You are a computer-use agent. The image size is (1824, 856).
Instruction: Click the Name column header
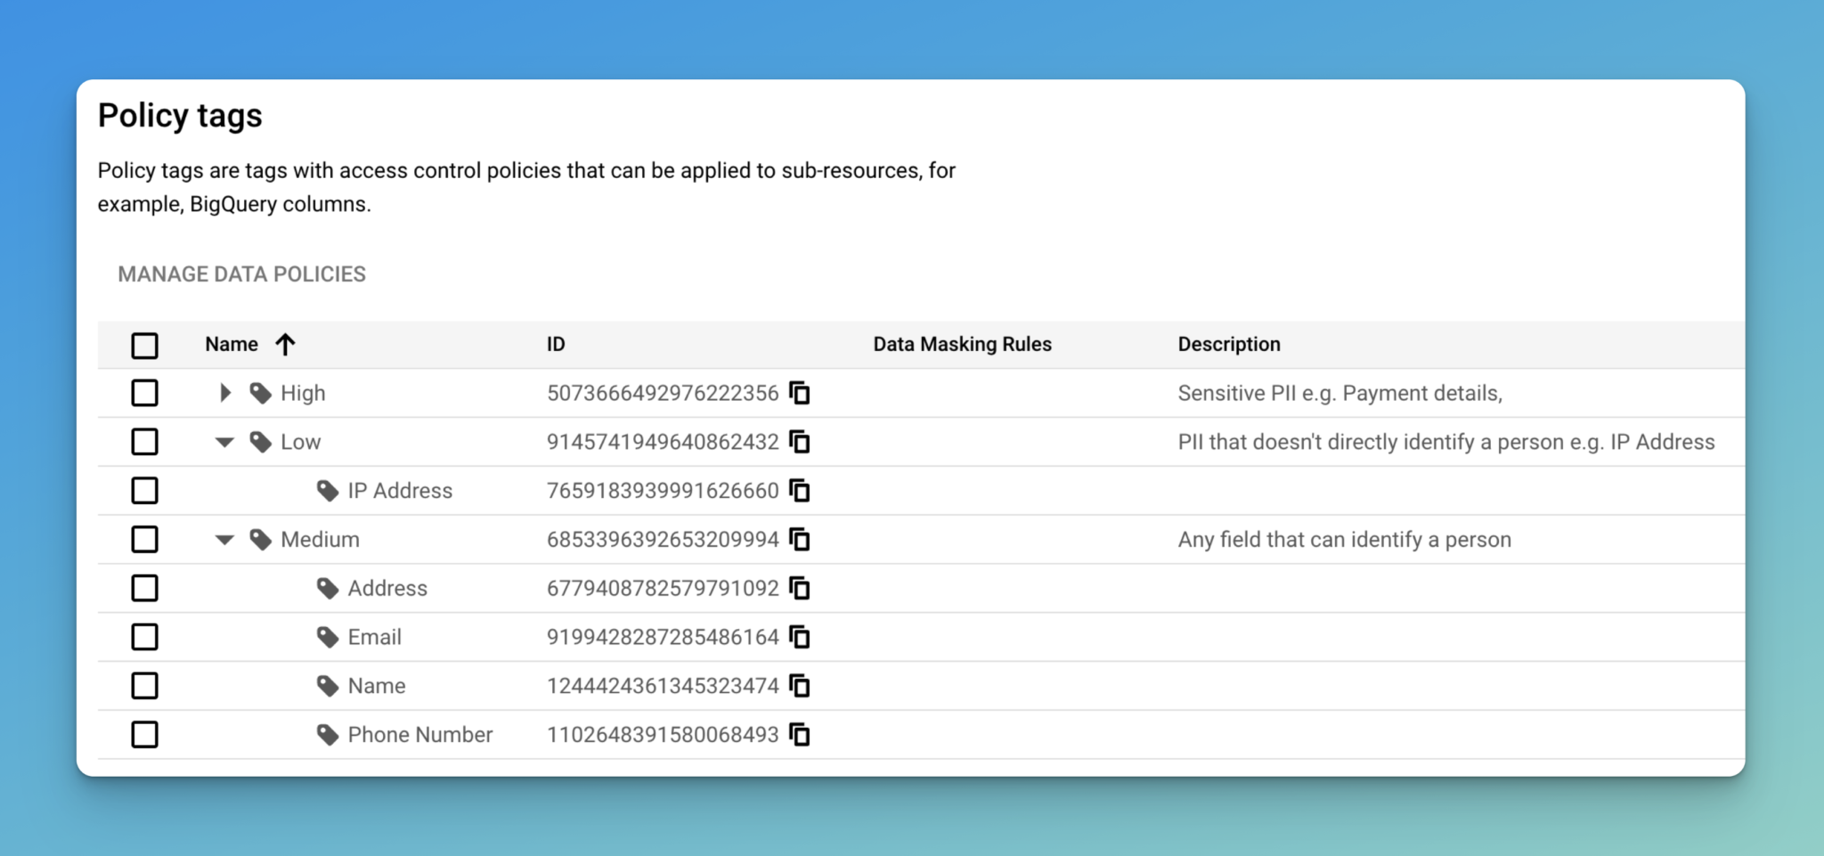pos(232,344)
